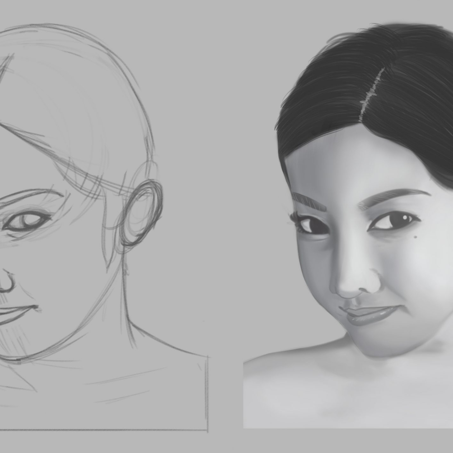Click the sketched ear on the pencil drawing

pos(142,213)
